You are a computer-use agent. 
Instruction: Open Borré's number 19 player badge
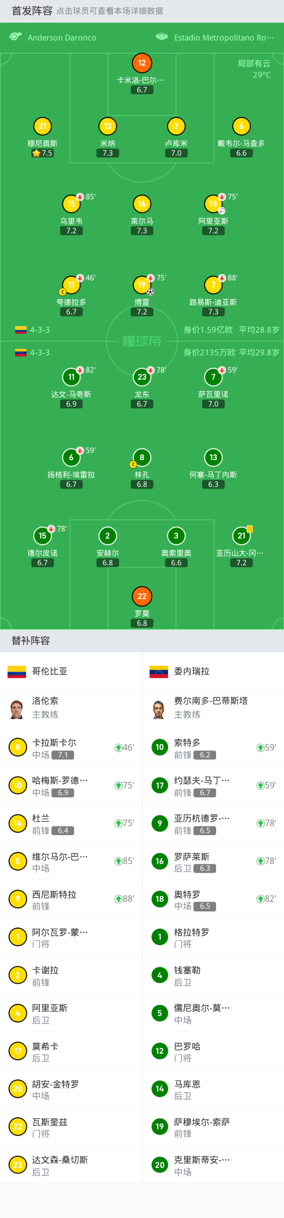tap(142, 285)
